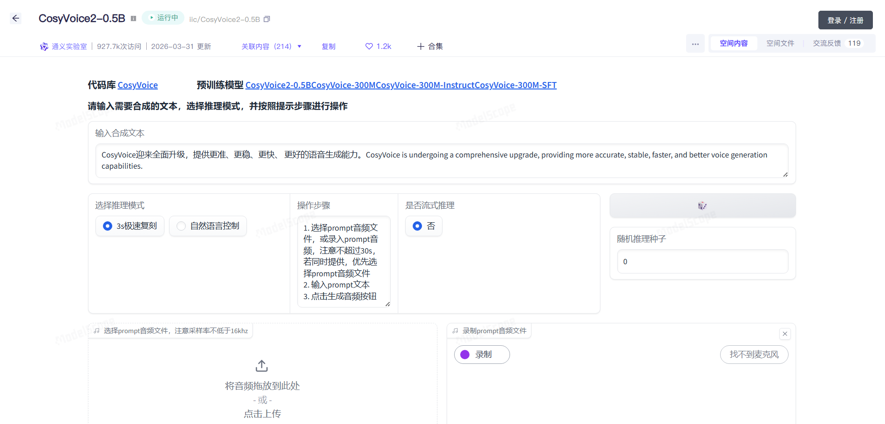This screenshot has width=885, height=424.
Task: Click the purple record dot icon
Action: 465,355
